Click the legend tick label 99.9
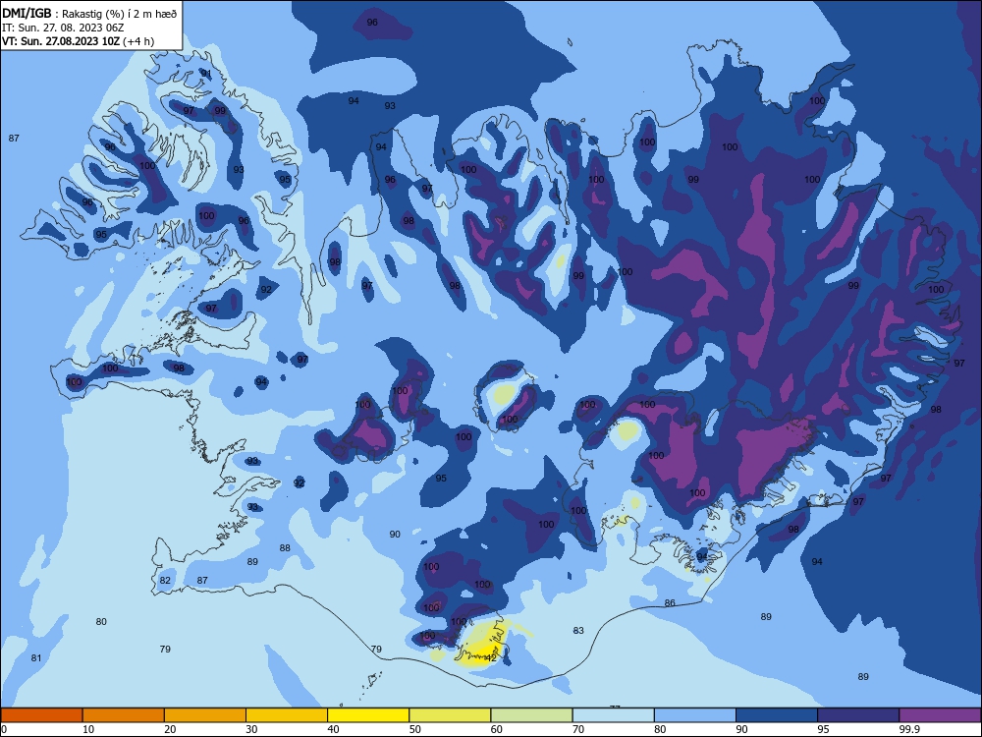 [909, 729]
